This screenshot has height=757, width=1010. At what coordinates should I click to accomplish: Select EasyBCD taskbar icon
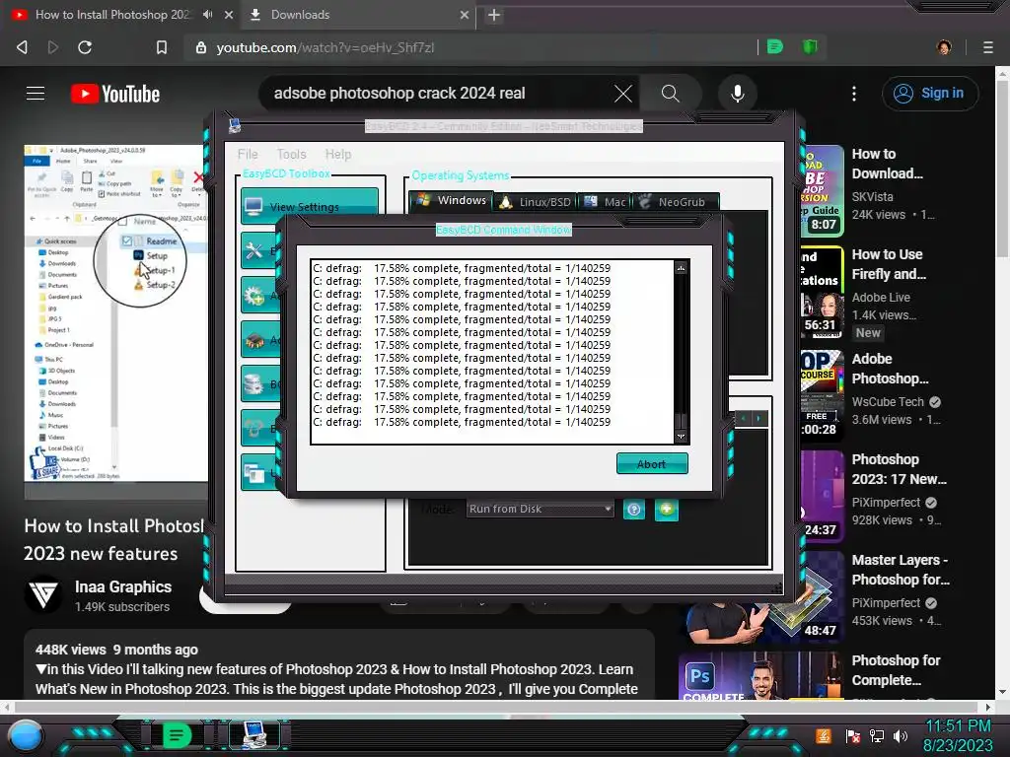click(254, 735)
